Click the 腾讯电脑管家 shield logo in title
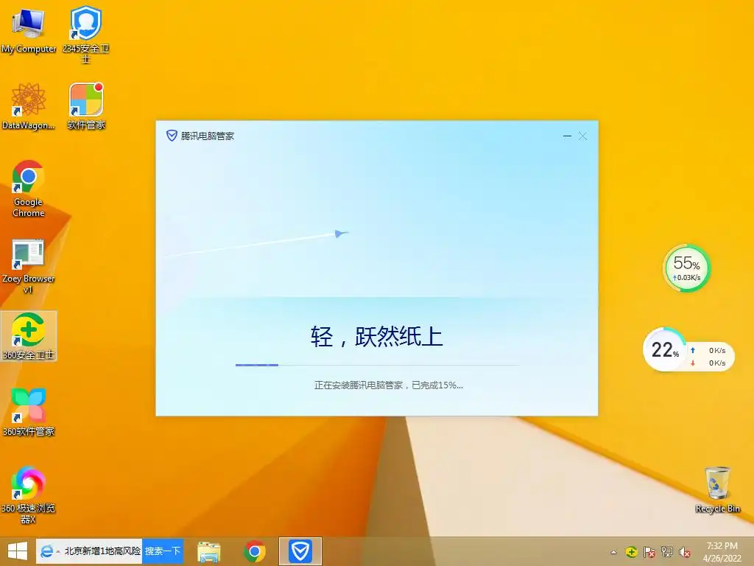This screenshot has height=566, width=754. (172, 136)
